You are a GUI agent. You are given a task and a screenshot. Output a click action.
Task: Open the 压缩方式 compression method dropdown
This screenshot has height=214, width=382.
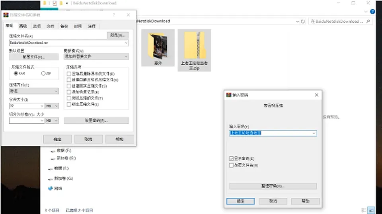point(56,91)
